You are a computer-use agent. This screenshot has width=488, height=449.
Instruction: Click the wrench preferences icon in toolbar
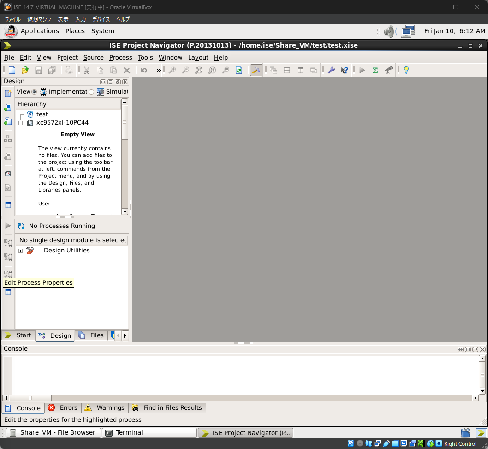331,70
